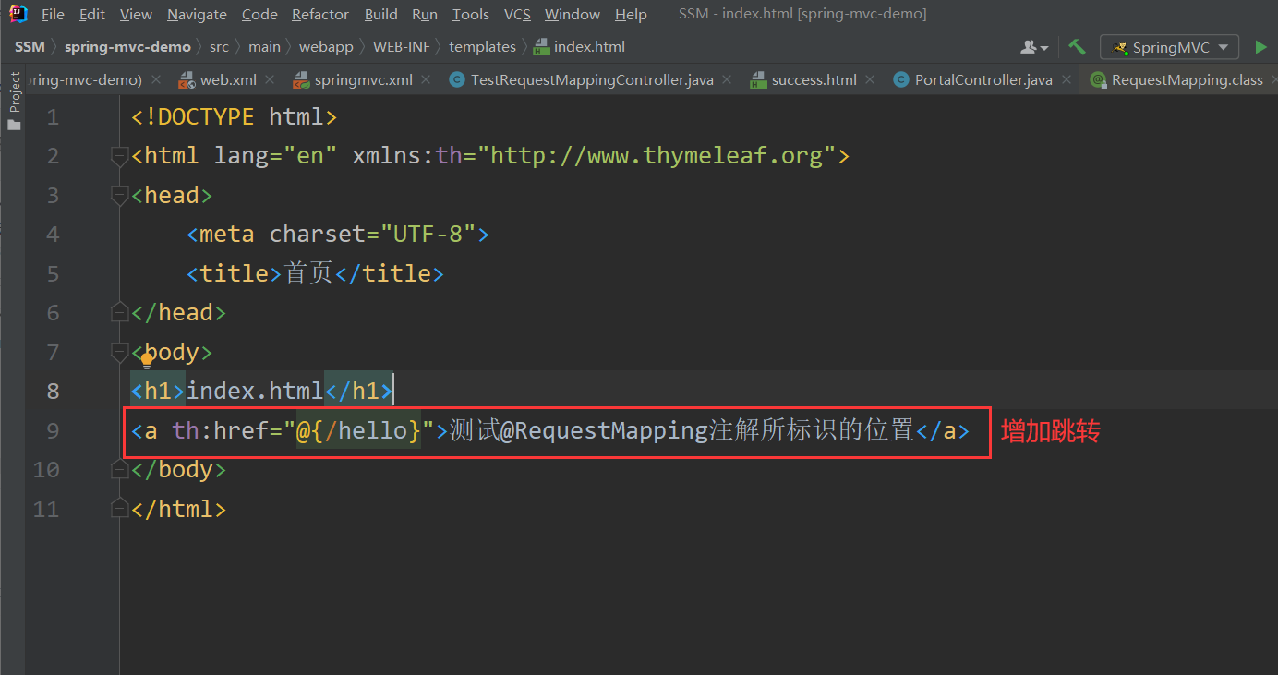Click the lightbulb intention icon on line 7

point(146,361)
